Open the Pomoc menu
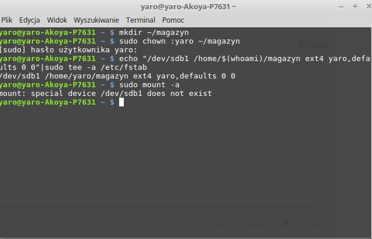 [173, 20]
